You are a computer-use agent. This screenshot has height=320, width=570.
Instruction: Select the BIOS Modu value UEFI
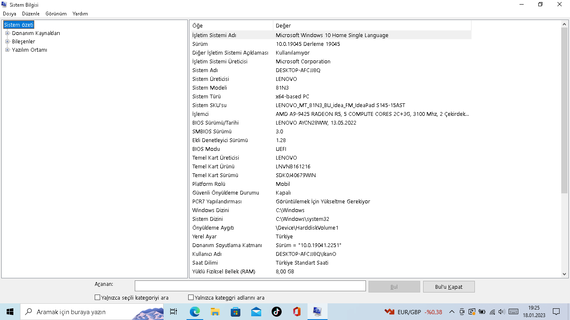pyautogui.click(x=281, y=149)
